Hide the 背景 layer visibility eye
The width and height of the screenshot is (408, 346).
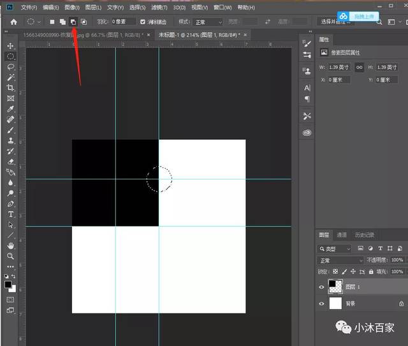tap(321, 303)
